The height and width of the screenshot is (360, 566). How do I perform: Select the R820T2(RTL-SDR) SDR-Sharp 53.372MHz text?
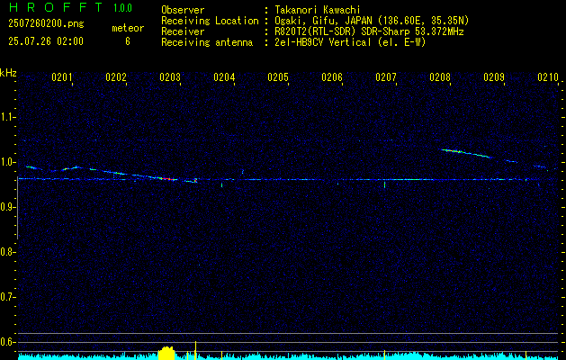(369, 31)
